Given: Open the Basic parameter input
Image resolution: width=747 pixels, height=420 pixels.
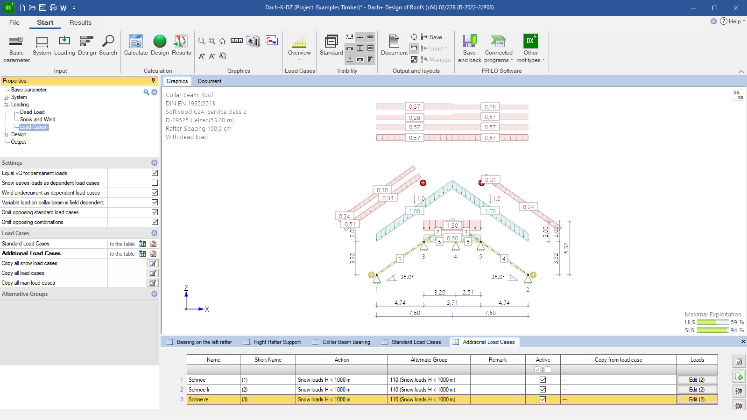Looking at the screenshot, I should pyautogui.click(x=16, y=49).
